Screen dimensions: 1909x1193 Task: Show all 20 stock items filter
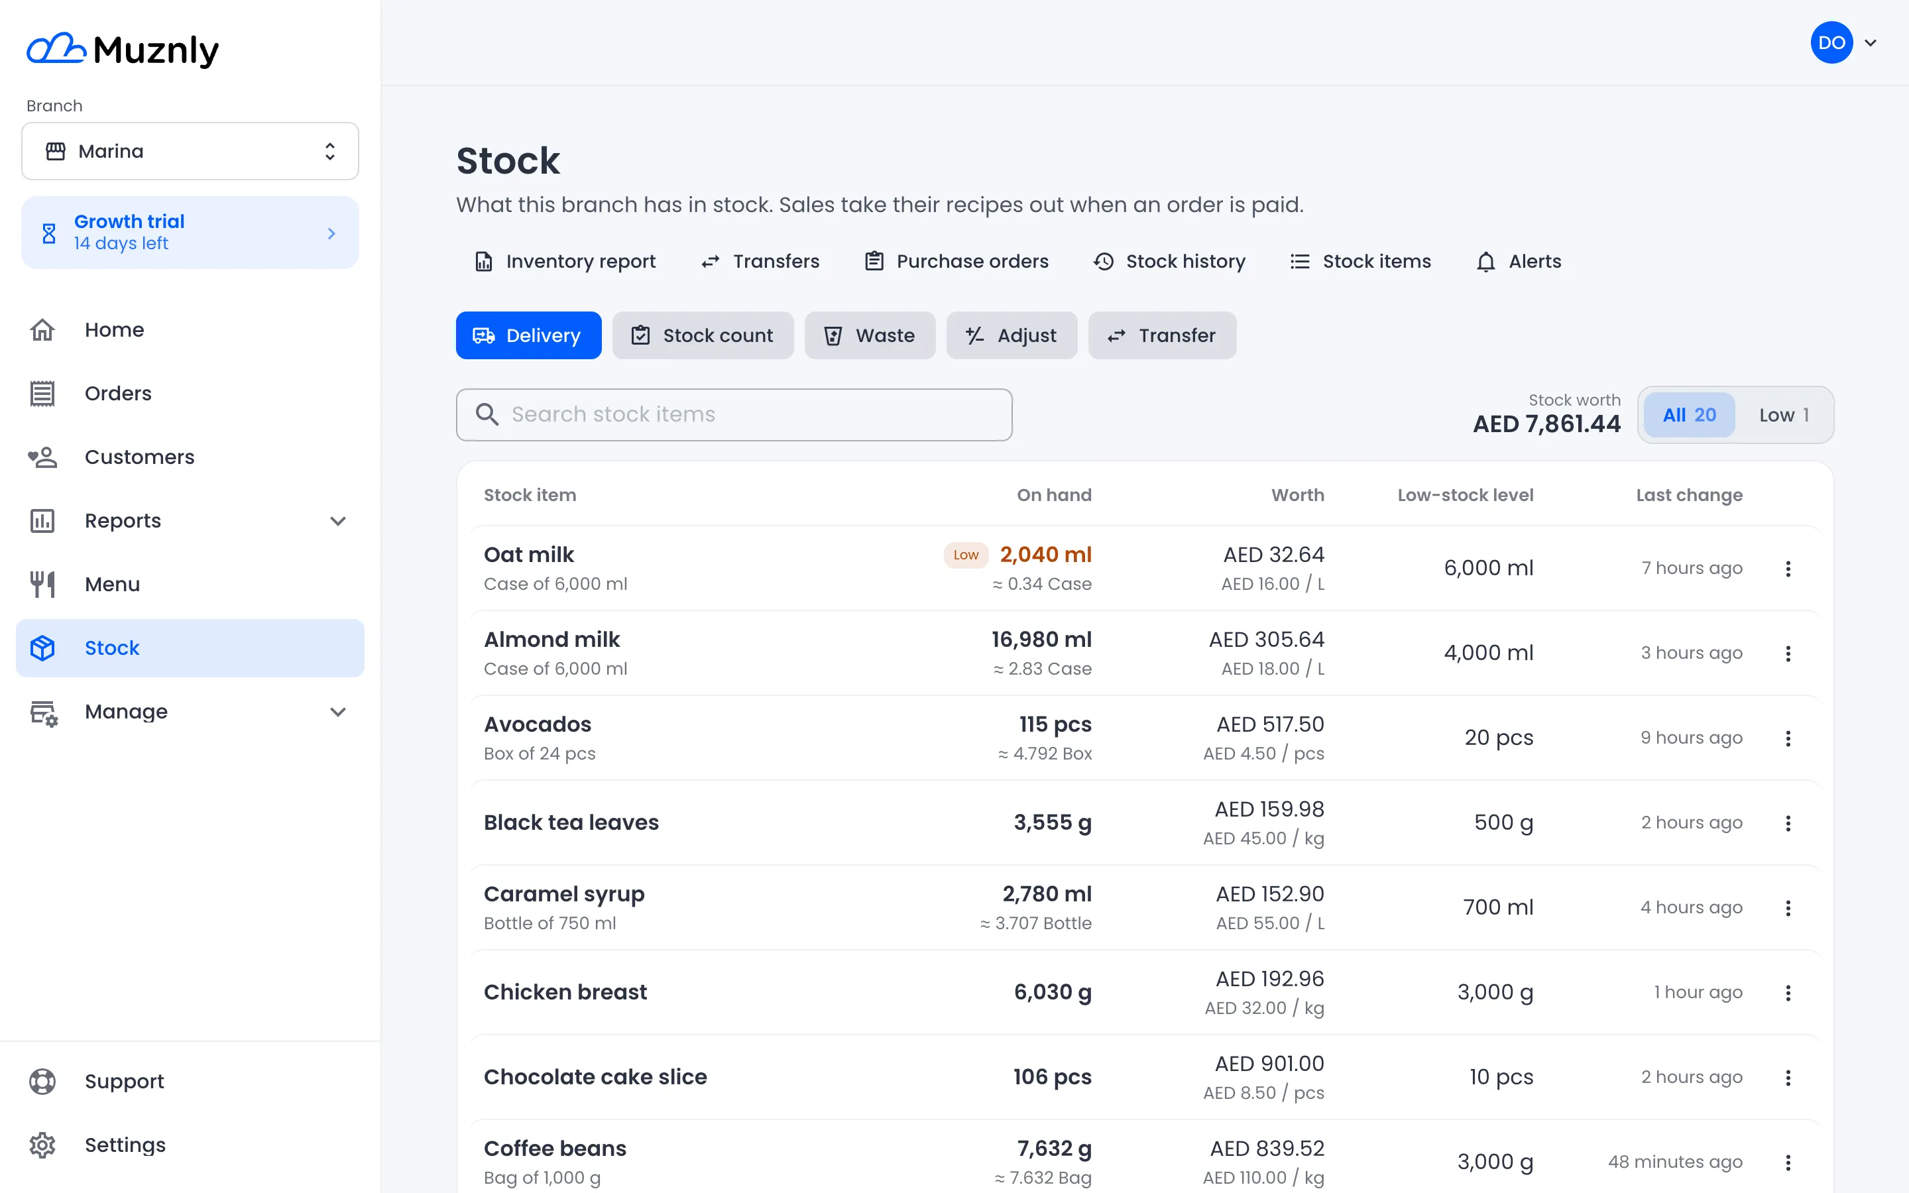tap(1689, 415)
